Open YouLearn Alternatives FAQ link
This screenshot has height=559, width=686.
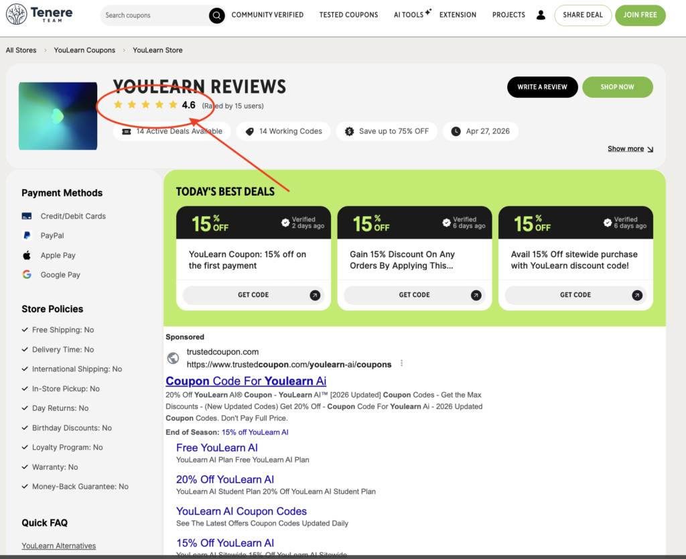tap(59, 546)
